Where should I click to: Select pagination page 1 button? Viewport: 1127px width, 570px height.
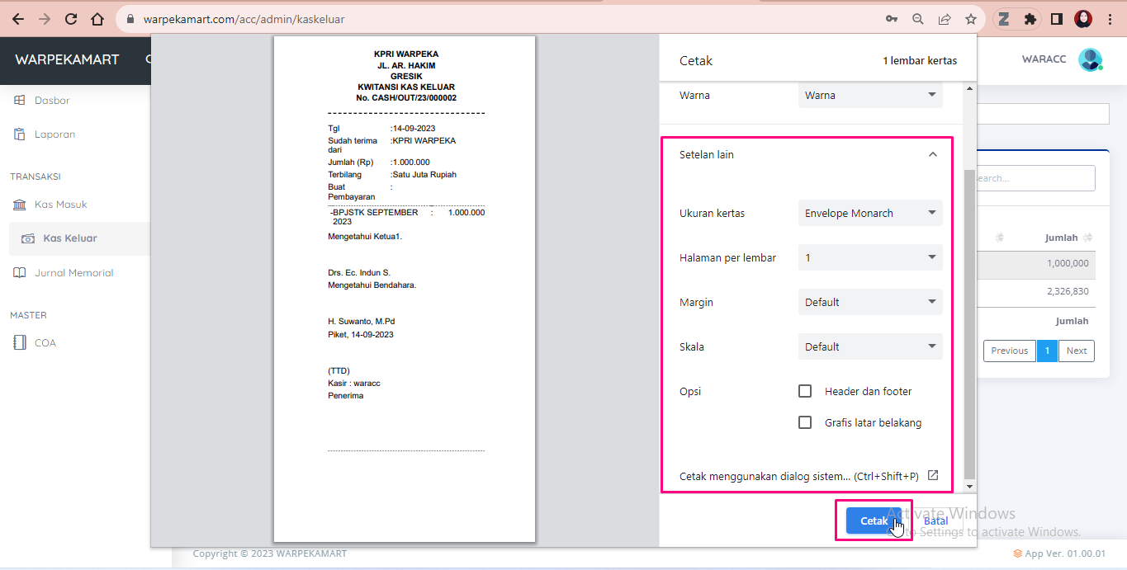coord(1047,351)
